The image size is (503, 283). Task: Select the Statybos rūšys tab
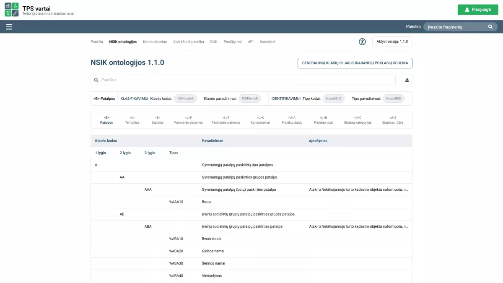pos(392,120)
